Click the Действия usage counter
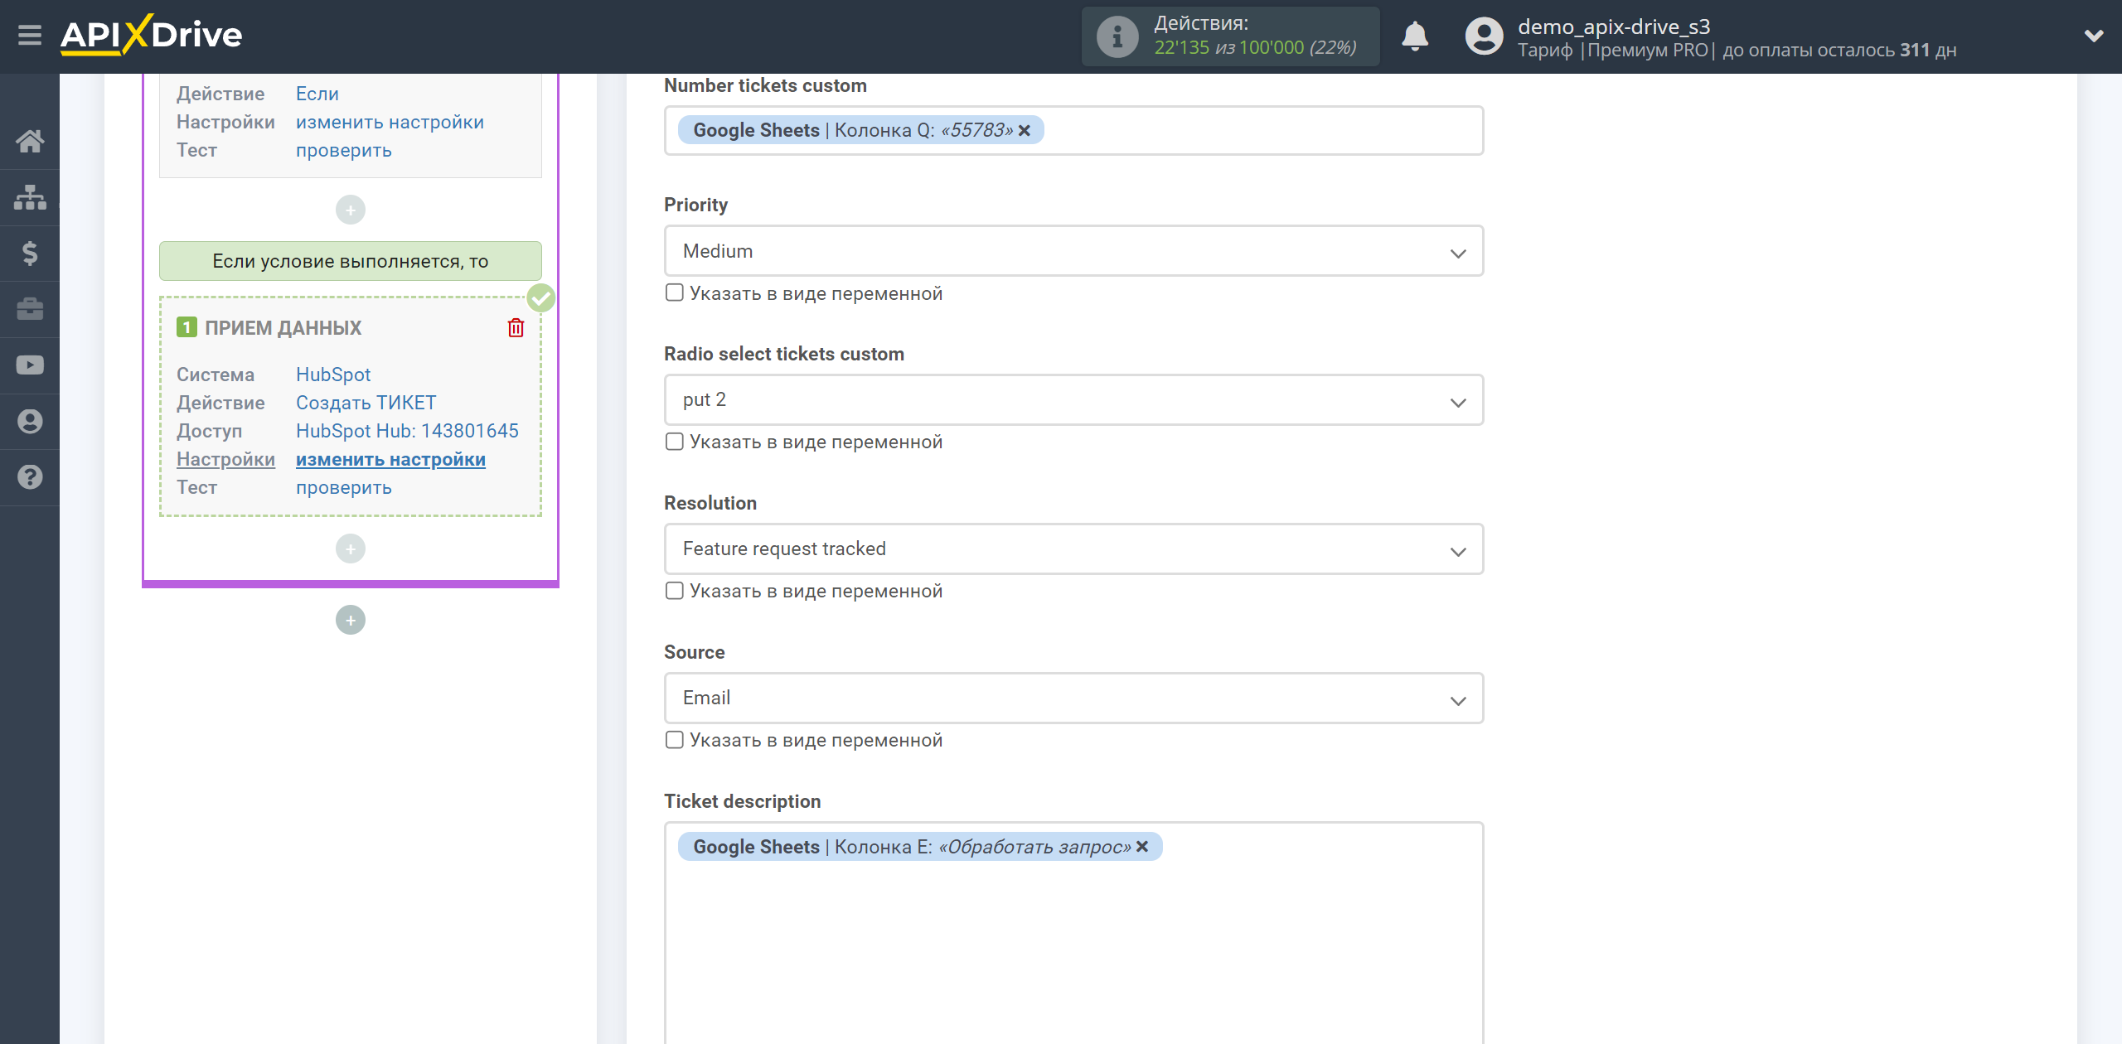 coord(1230,36)
